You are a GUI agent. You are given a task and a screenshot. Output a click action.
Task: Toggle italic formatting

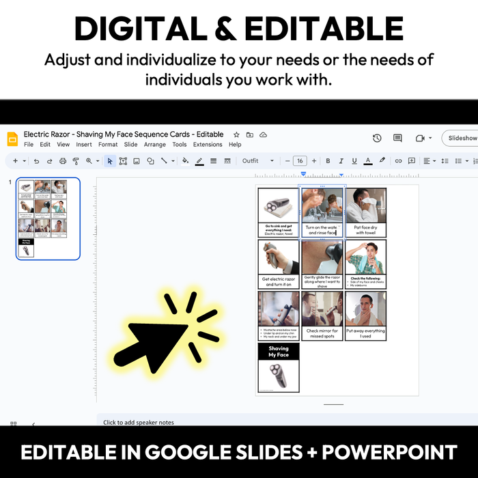pos(341,161)
